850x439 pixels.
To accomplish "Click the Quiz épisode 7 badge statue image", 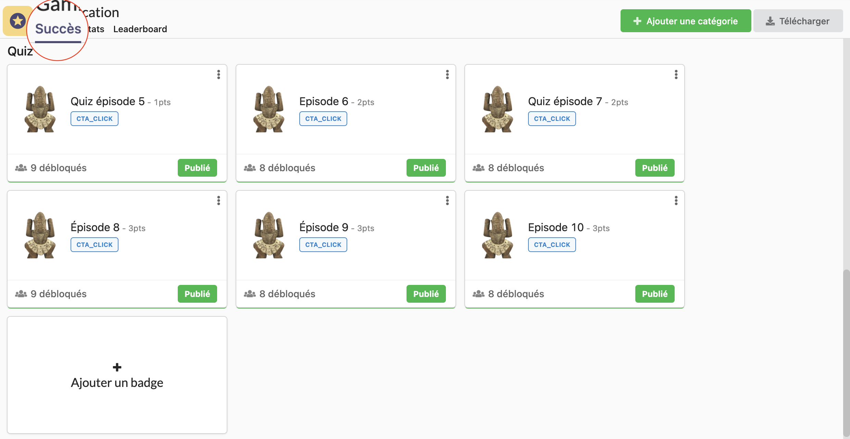I will point(498,109).
